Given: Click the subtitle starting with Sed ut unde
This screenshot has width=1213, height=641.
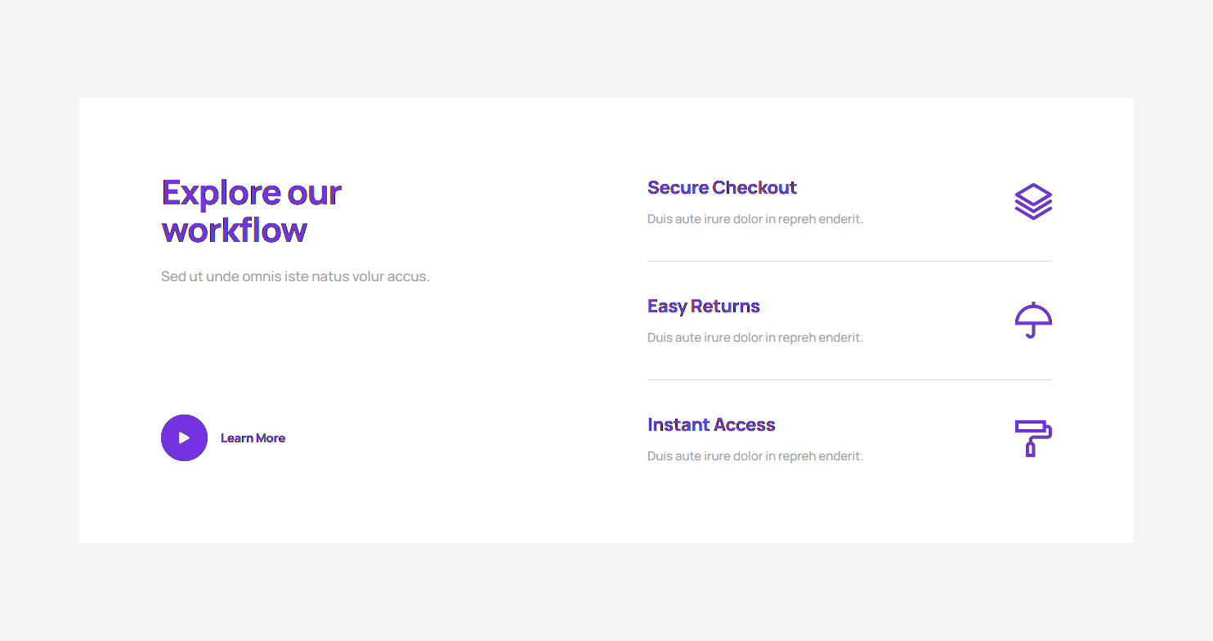Looking at the screenshot, I should pos(295,276).
